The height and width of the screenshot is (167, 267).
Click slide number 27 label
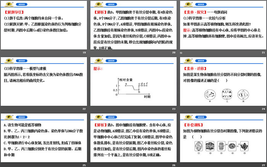point(264,165)
